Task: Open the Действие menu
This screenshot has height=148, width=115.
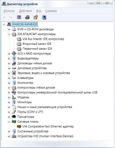Action: point(26,11)
